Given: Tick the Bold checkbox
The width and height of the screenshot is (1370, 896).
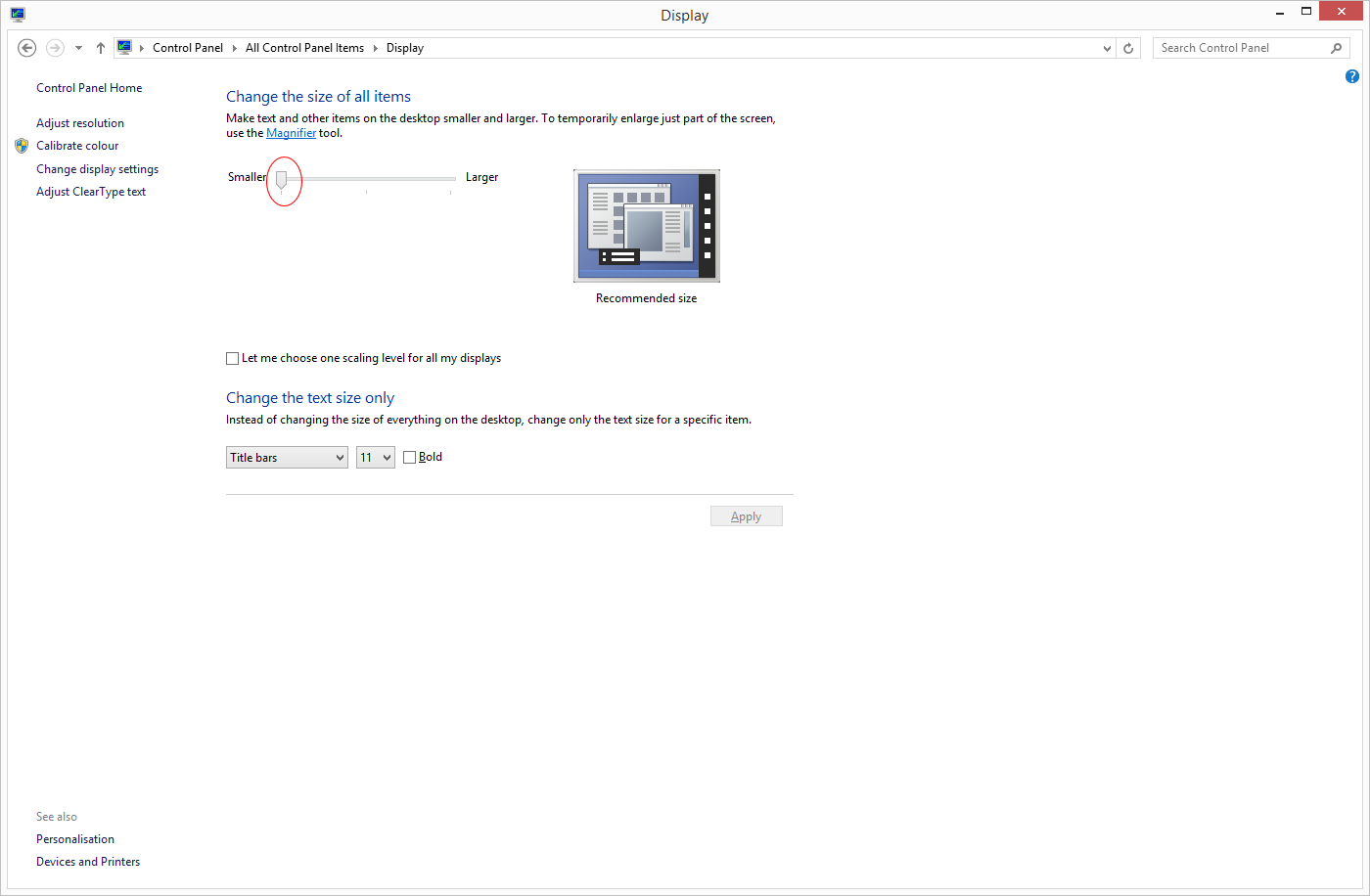Looking at the screenshot, I should click(409, 457).
